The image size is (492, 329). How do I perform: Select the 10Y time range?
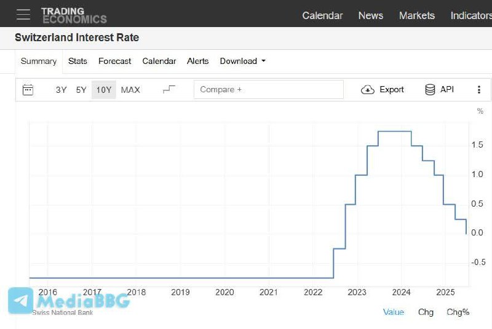tap(104, 90)
